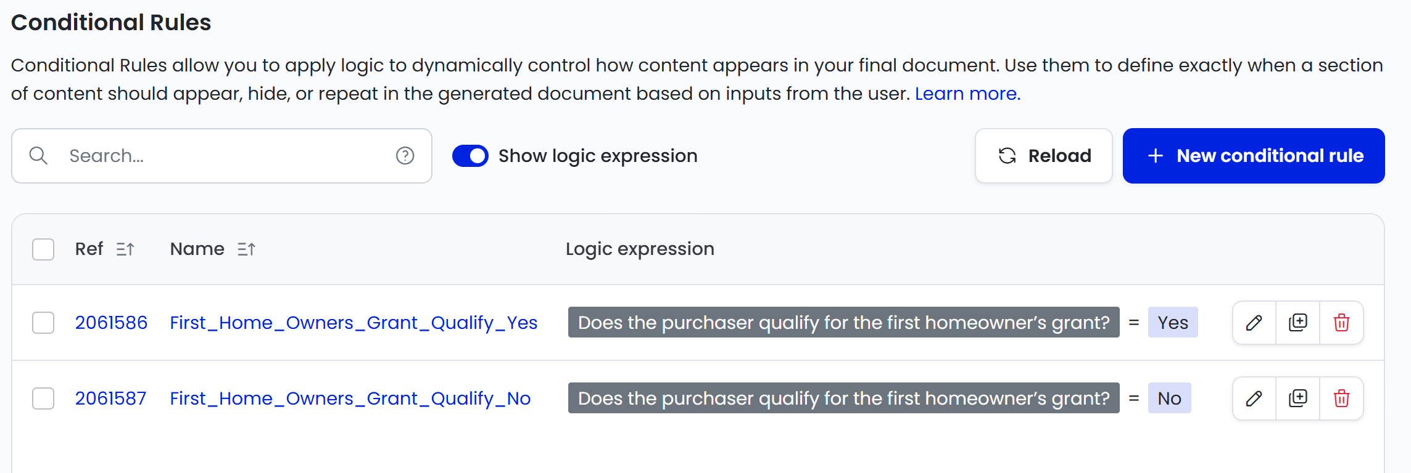Open the First_Home_Owners_Grant_Qualify_Yes rule link
1411x473 pixels.
[x=354, y=323]
